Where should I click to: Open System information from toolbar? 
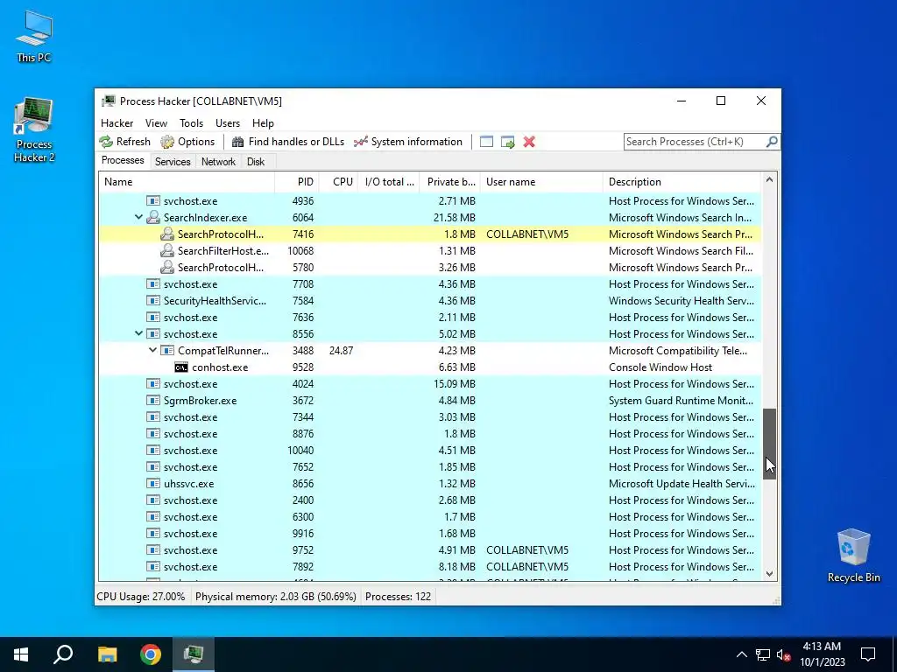408,142
